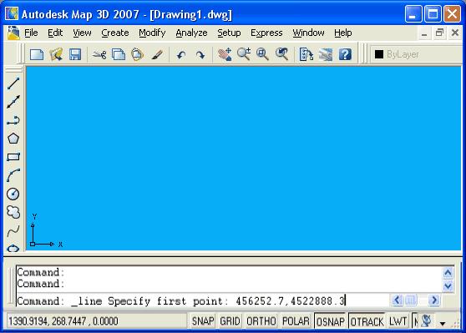Select the Circle tool

click(13, 194)
